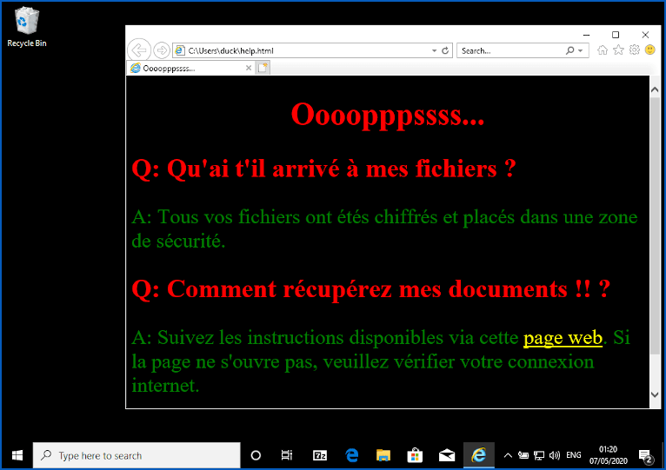Open the 7-Zip icon in the taskbar
666x470 pixels.
[x=320, y=455]
